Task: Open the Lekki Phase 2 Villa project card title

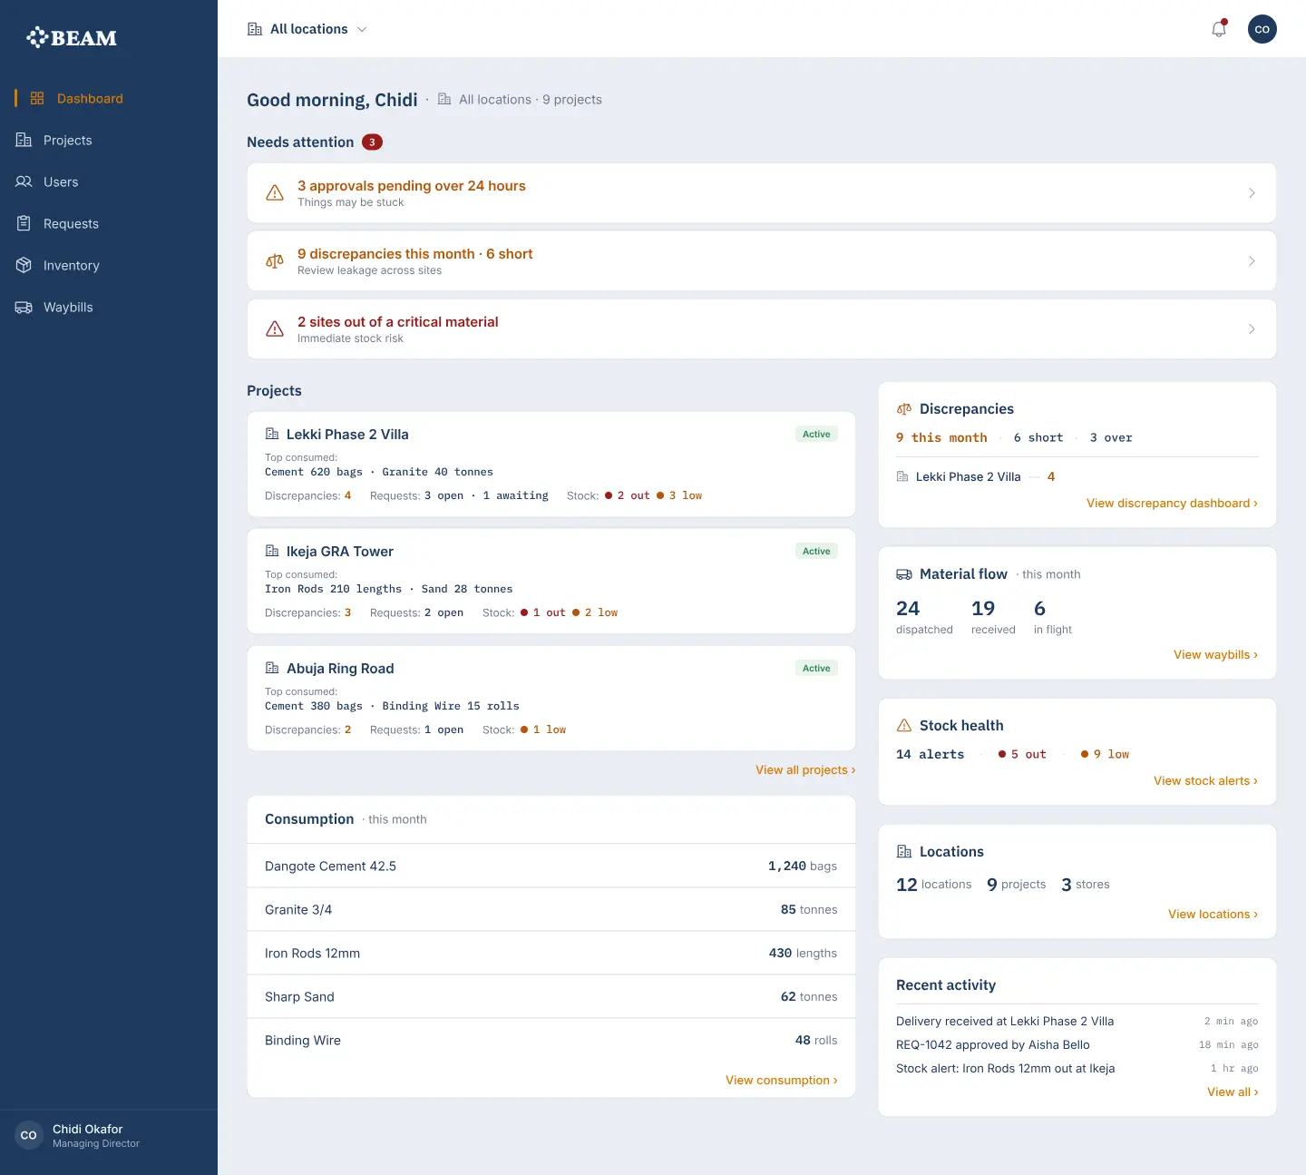Action: click(x=347, y=434)
